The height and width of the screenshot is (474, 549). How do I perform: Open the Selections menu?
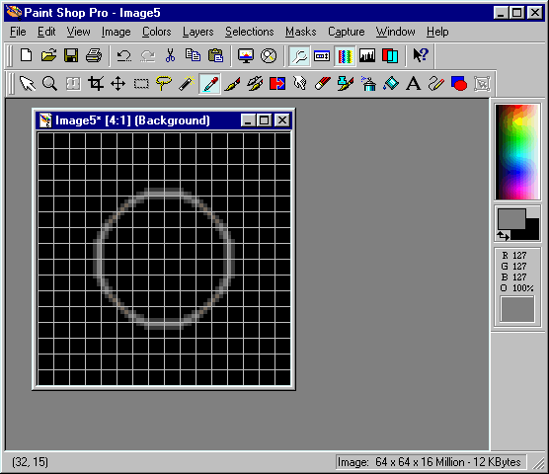coord(249,32)
